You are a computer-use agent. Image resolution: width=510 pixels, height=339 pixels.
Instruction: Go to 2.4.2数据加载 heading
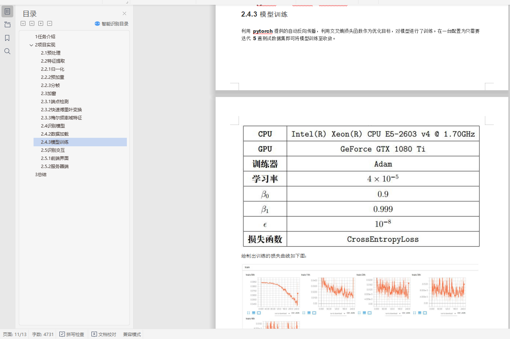(55, 134)
